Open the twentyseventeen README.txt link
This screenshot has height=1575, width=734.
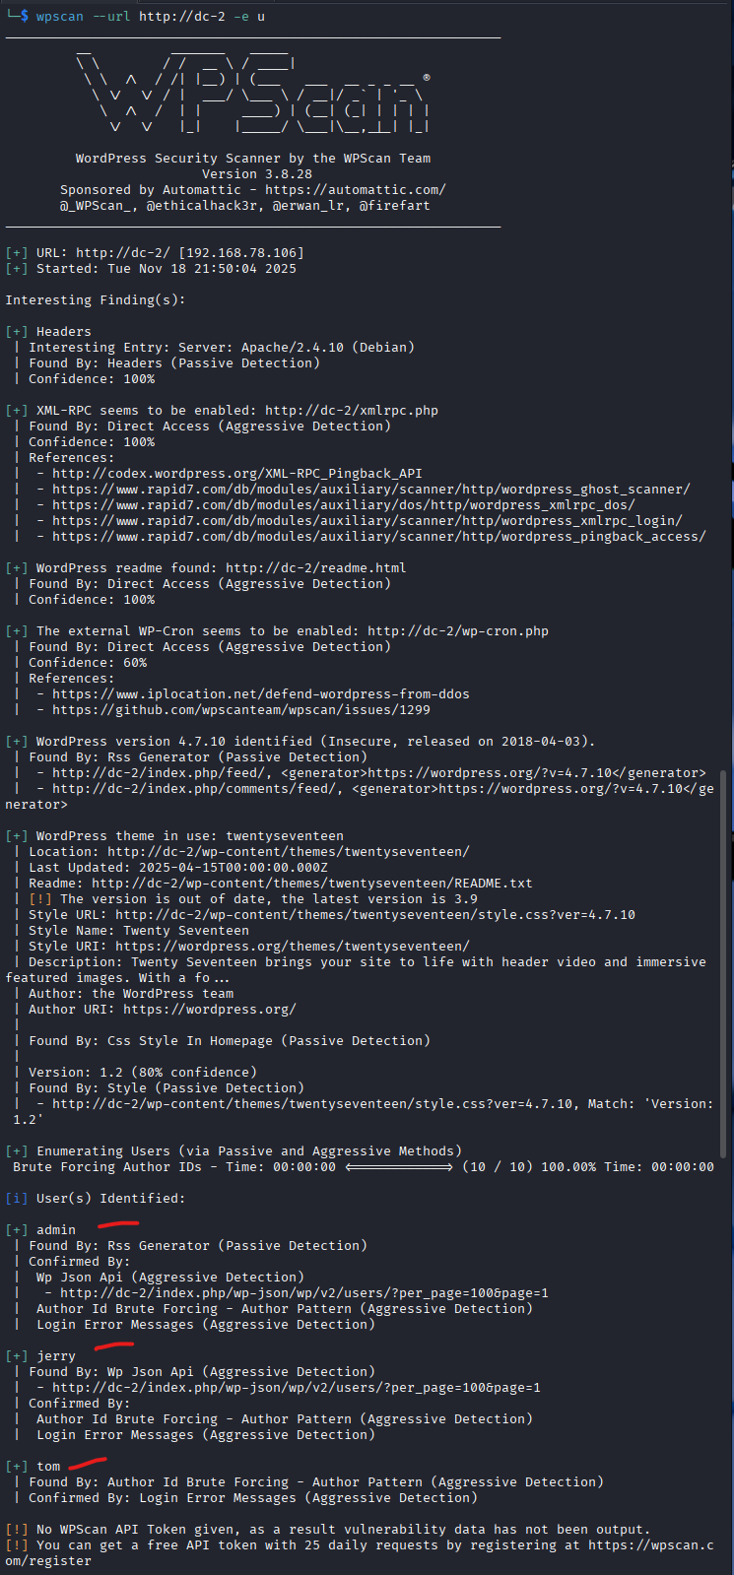311,884
